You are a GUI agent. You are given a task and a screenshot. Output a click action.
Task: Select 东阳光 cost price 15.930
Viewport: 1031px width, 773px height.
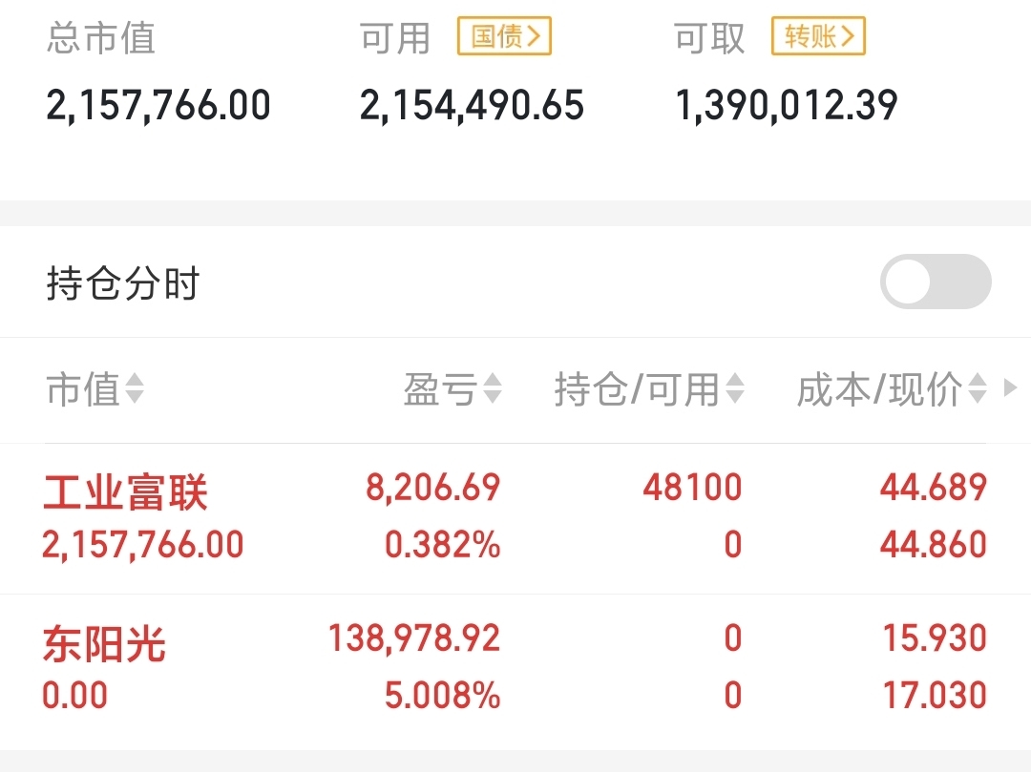(x=935, y=638)
